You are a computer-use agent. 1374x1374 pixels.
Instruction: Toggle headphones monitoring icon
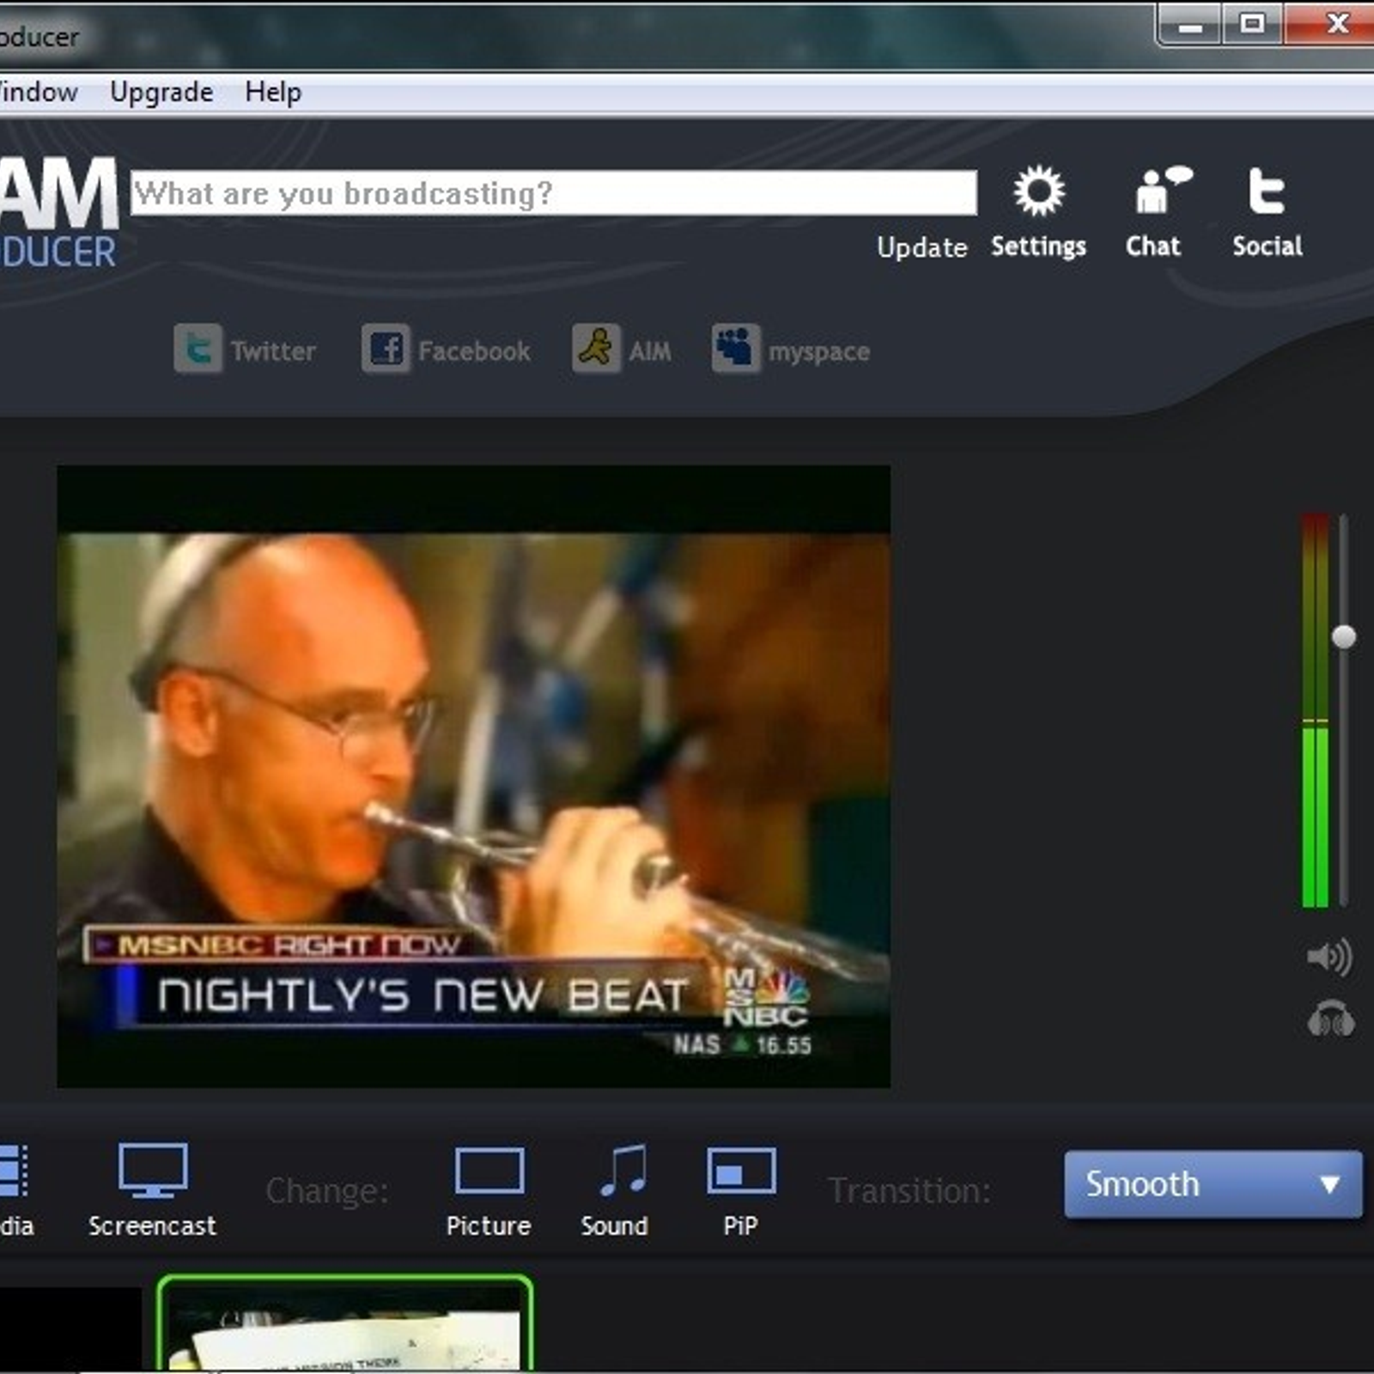1331,1019
